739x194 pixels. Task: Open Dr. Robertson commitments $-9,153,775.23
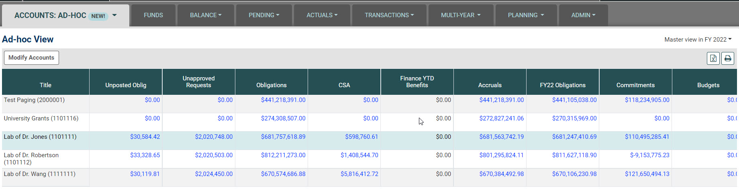click(649, 155)
